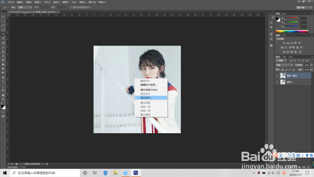The width and height of the screenshot is (314, 177).
Task: Select the Pen tool
Action: 3,78
